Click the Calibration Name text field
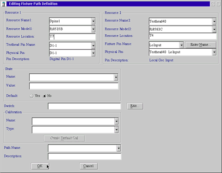The height and width of the screenshot is (173, 222). point(73,121)
